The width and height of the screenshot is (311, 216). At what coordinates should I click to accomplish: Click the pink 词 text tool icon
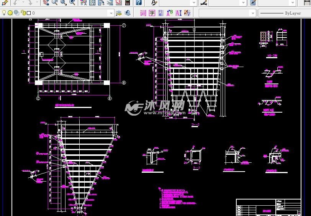click(143, 13)
